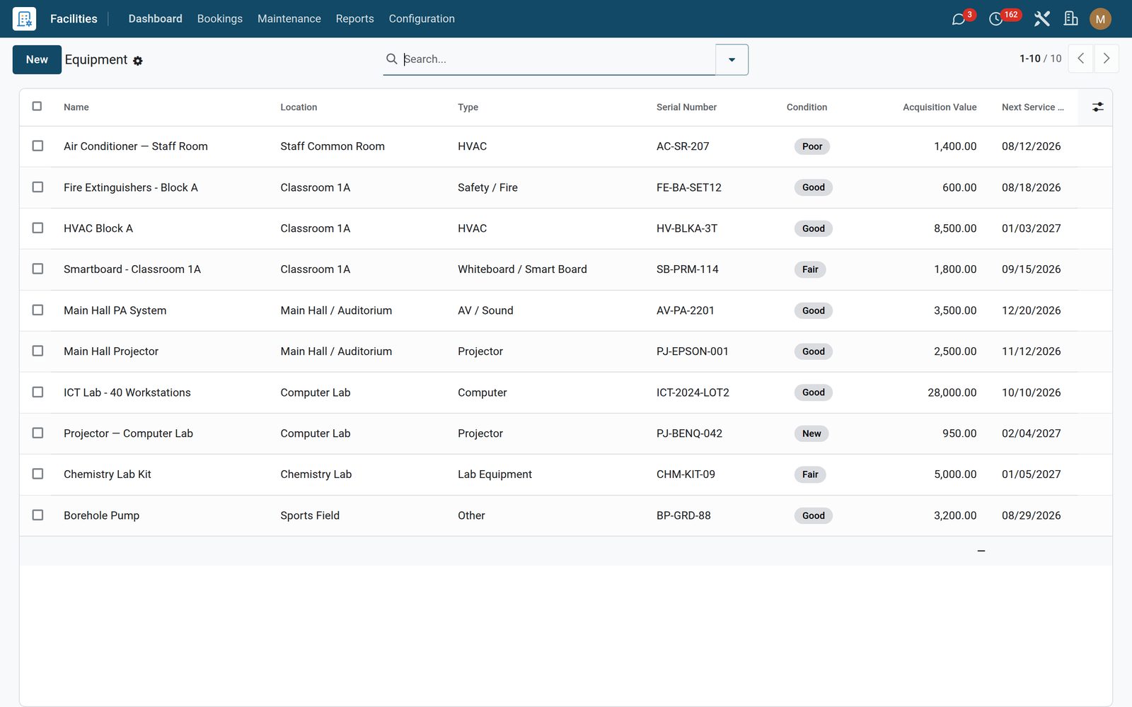Open the Configuration menu

[422, 18]
